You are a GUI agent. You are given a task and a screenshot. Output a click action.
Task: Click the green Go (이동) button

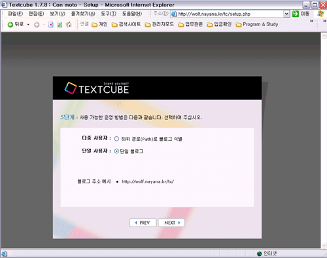pyautogui.click(x=301, y=14)
